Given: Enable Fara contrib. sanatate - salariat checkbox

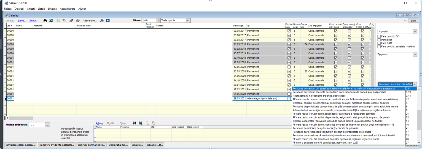Looking at the screenshot, I should coord(379,47).
